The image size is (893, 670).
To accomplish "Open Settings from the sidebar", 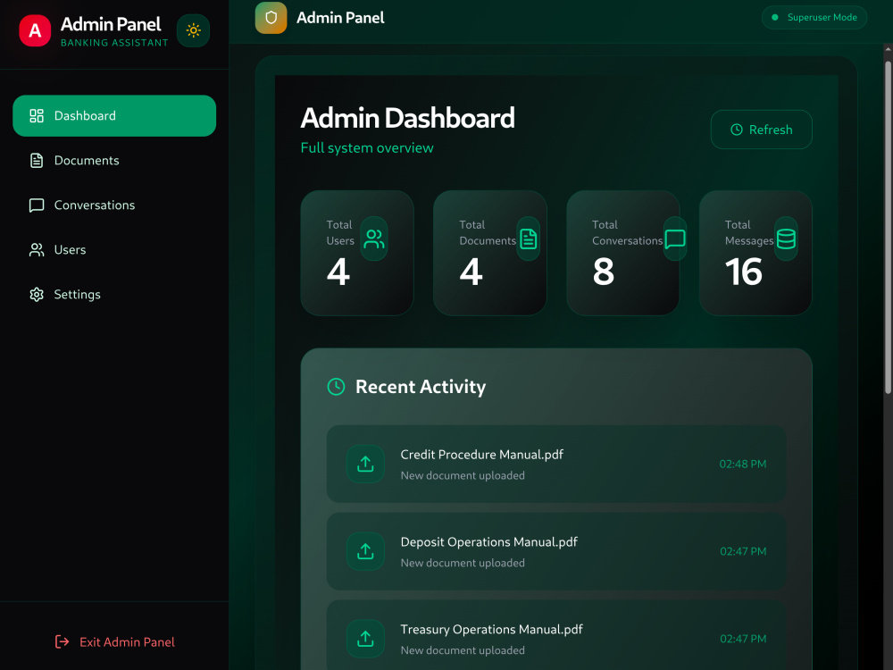I will pos(114,295).
